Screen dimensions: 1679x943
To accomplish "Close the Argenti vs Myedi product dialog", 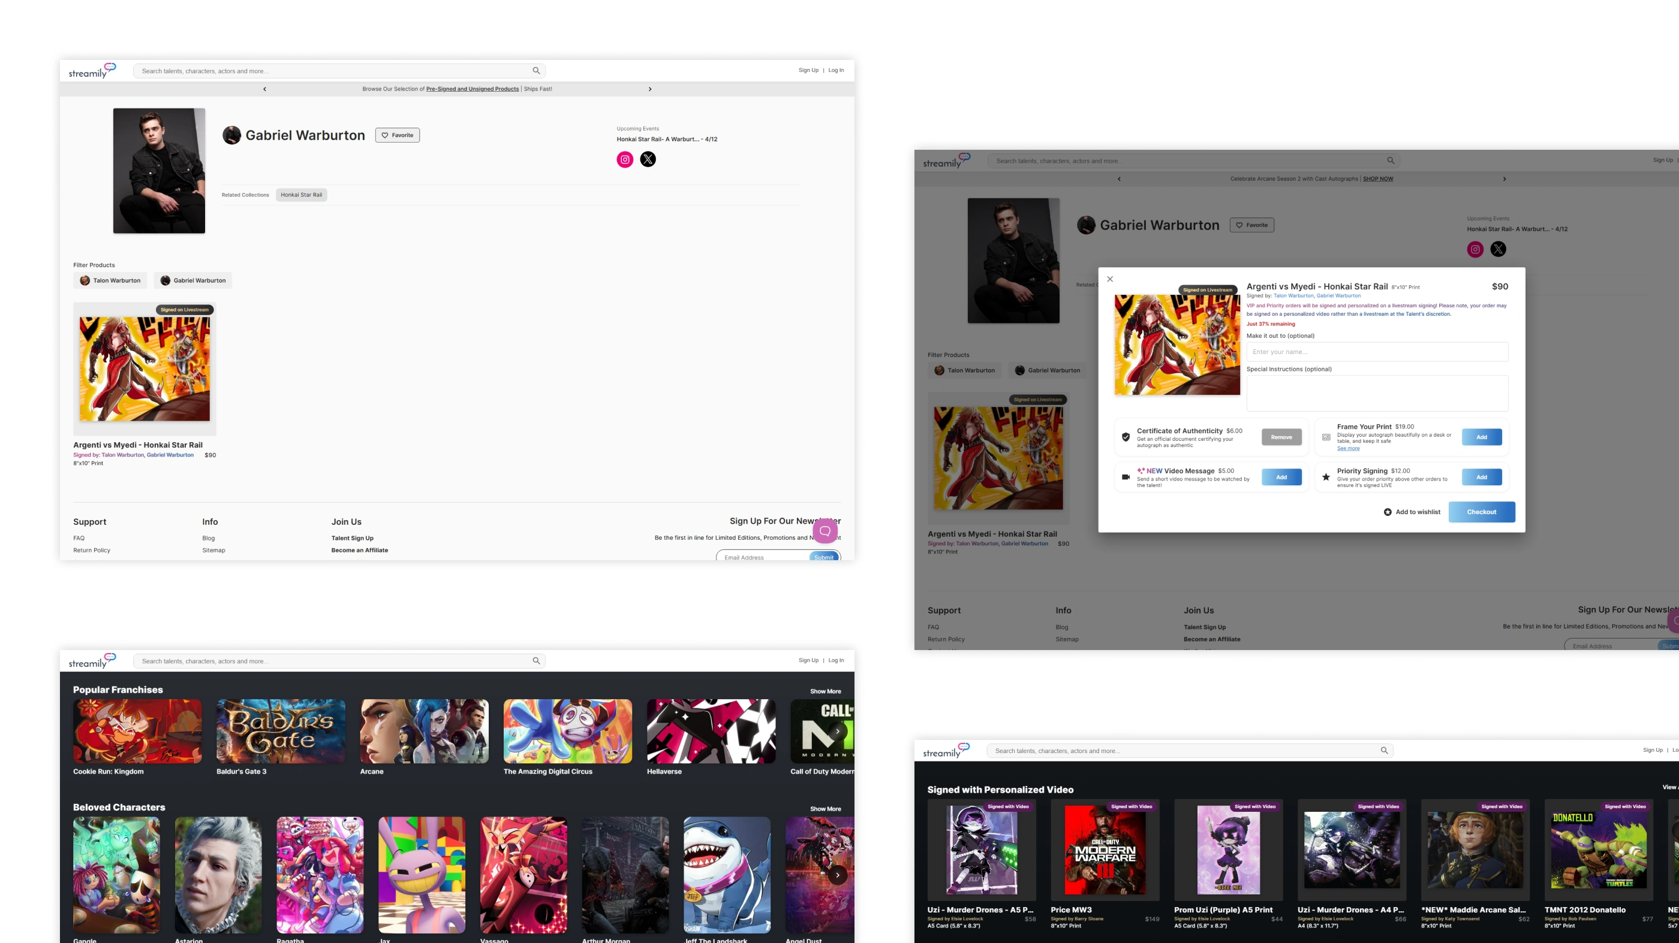I will pyautogui.click(x=1110, y=279).
